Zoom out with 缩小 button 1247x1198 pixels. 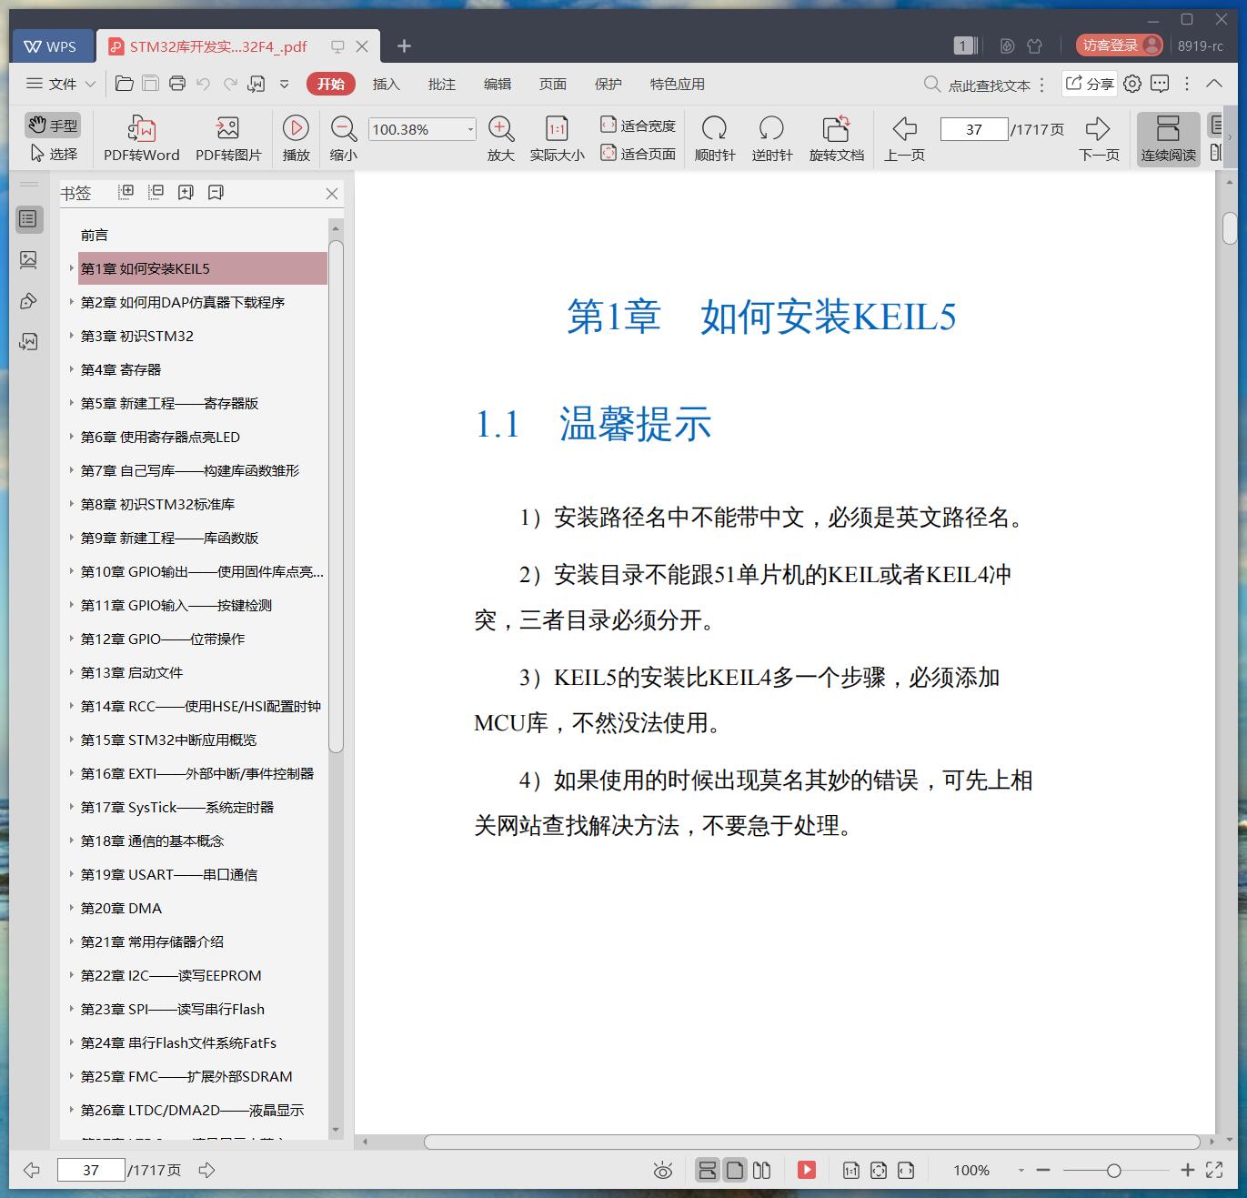click(x=343, y=138)
